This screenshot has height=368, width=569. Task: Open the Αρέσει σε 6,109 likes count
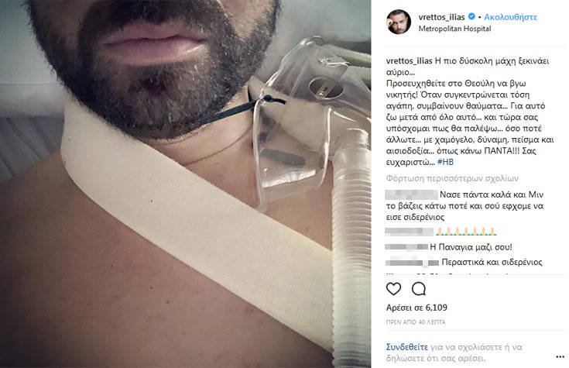[x=416, y=308]
